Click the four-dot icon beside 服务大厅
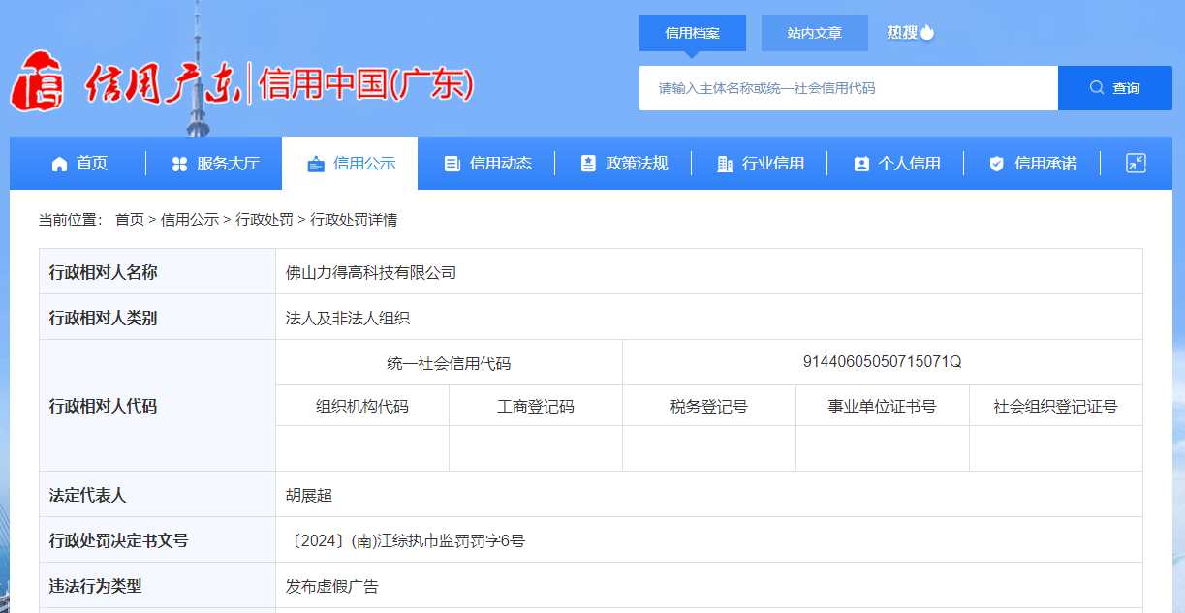Image resolution: width=1185 pixels, height=613 pixels. click(x=179, y=164)
